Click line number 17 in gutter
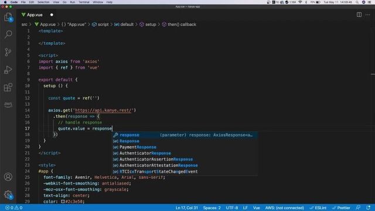The height and width of the screenshot is (211, 375). pos(28,128)
